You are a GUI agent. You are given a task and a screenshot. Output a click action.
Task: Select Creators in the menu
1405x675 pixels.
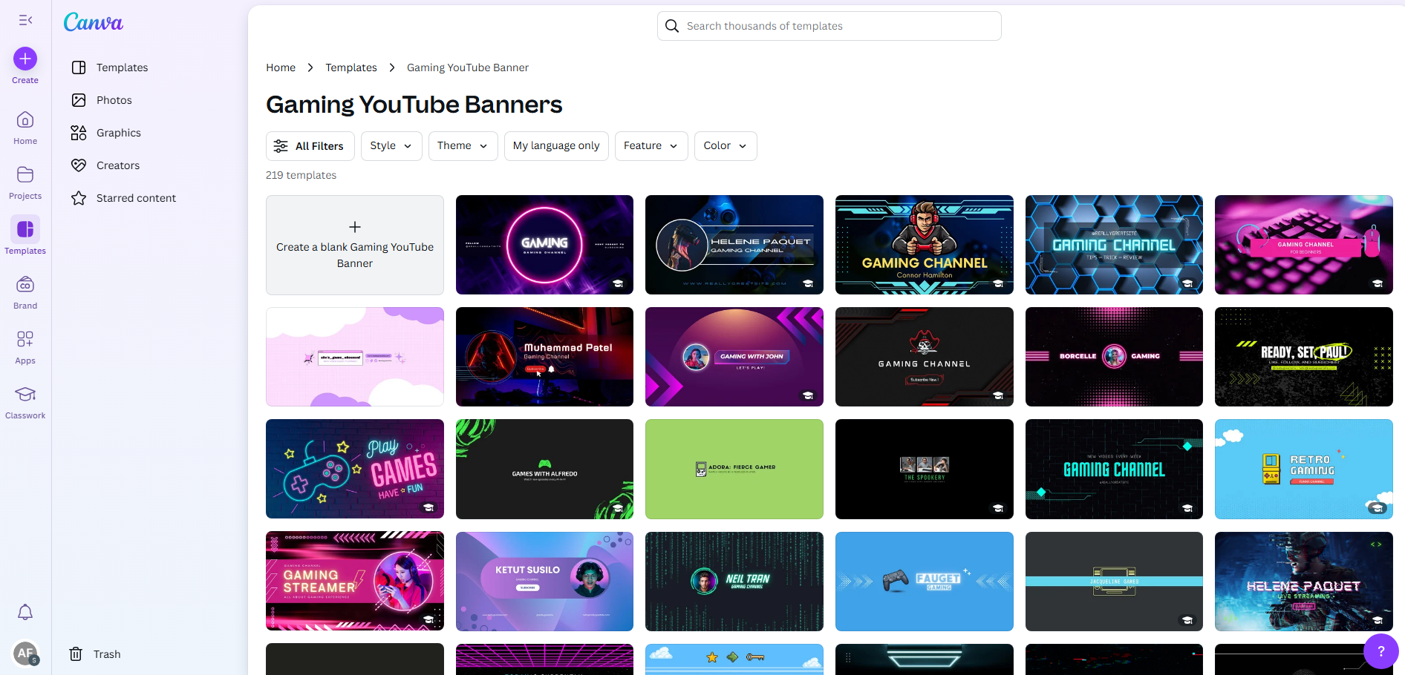click(117, 165)
